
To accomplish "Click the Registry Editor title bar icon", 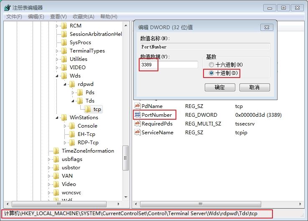I will 7,8.
